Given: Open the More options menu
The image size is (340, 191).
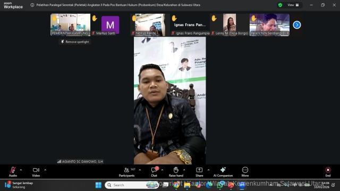Looking at the screenshot, I should 245,172.
